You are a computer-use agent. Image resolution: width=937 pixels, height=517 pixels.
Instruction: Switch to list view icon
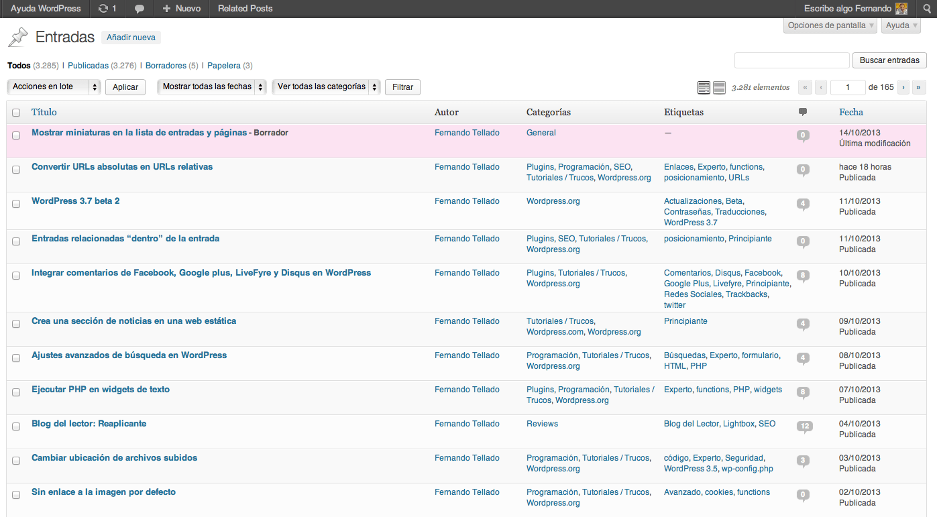click(704, 87)
